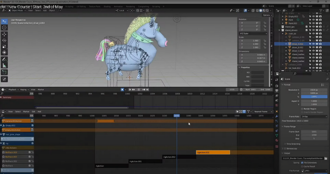Lock the Scale Z value
The height and width of the screenshot is (174, 330).
click(265, 47)
